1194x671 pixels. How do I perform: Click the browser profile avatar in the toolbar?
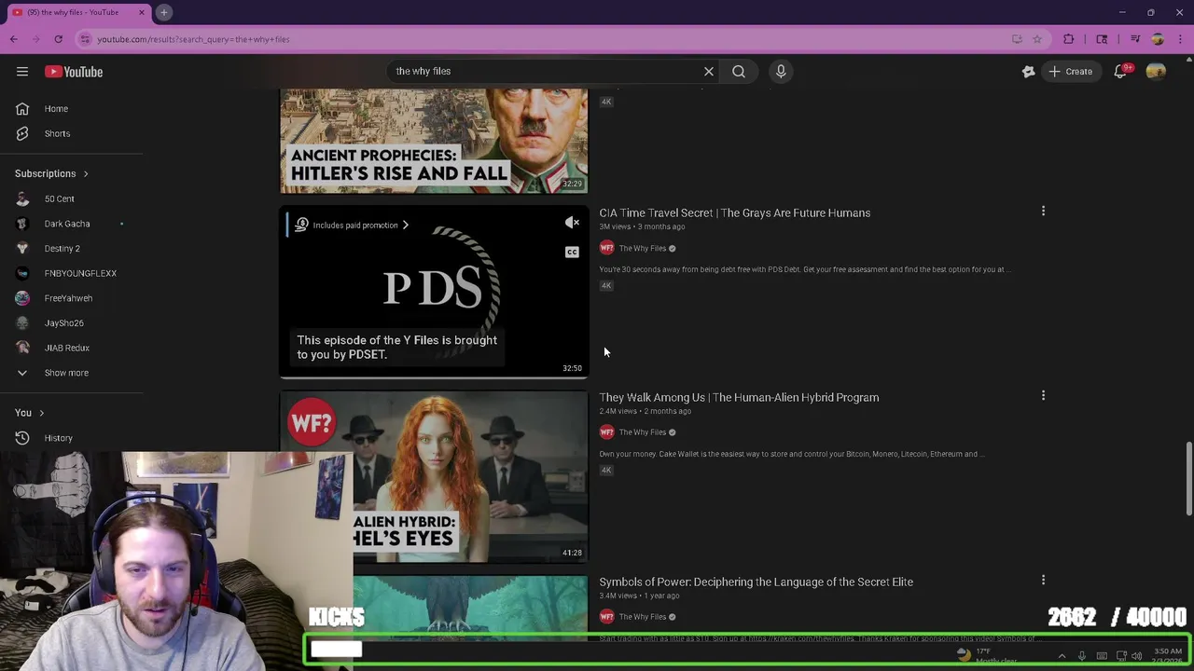[x=1158, y=39]
